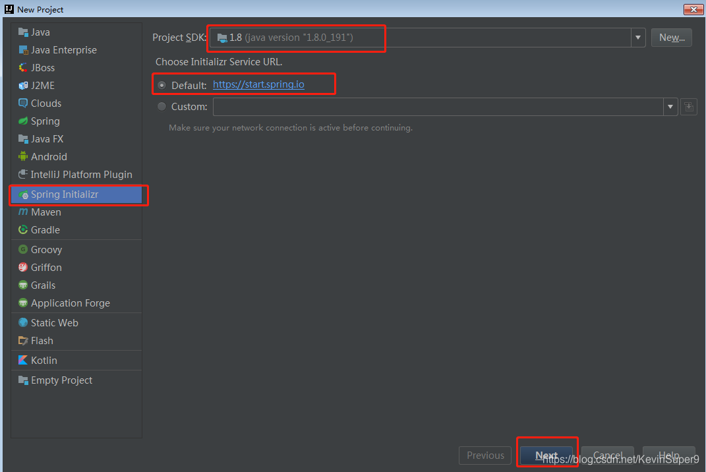
Task: Select Empty Project entry
Action: [76, 380]
